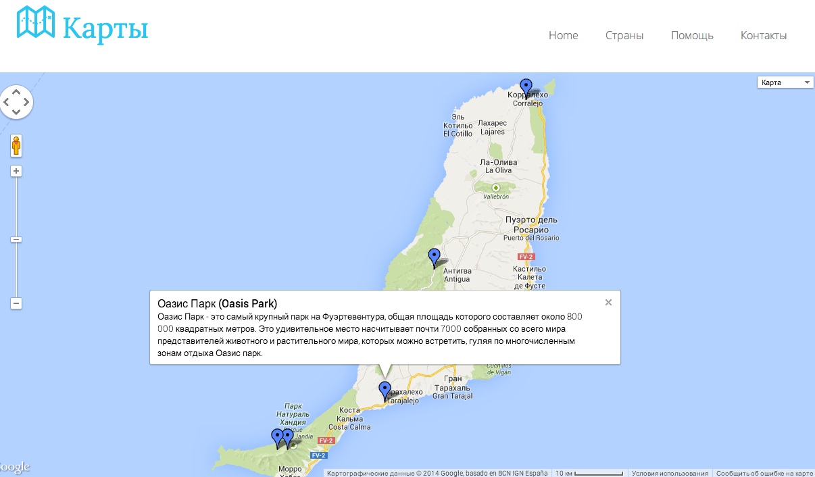Pan the map up with the arrow
This screenshot has width=815, height=477.
pos(16,91)
